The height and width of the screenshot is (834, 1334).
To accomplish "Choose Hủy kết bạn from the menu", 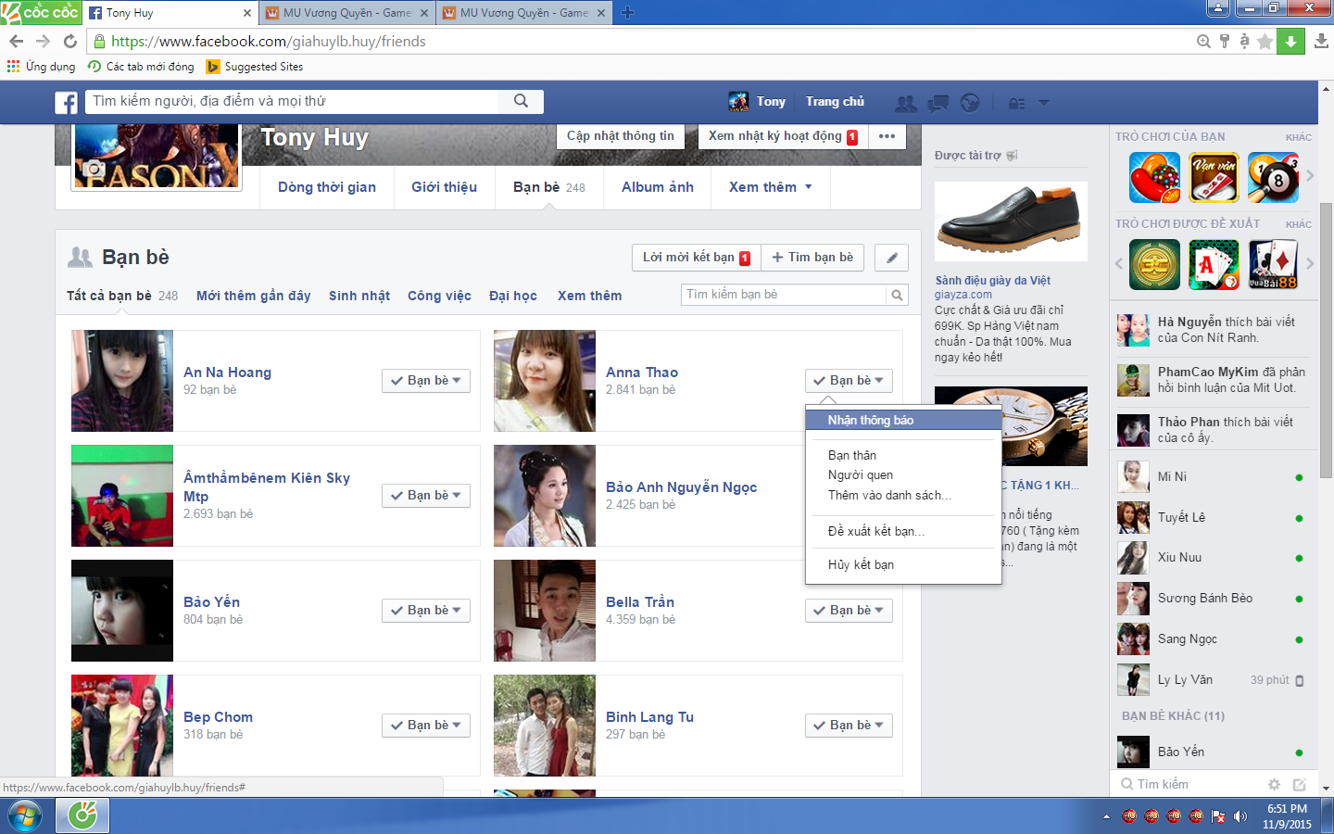I will pos(861,564).
